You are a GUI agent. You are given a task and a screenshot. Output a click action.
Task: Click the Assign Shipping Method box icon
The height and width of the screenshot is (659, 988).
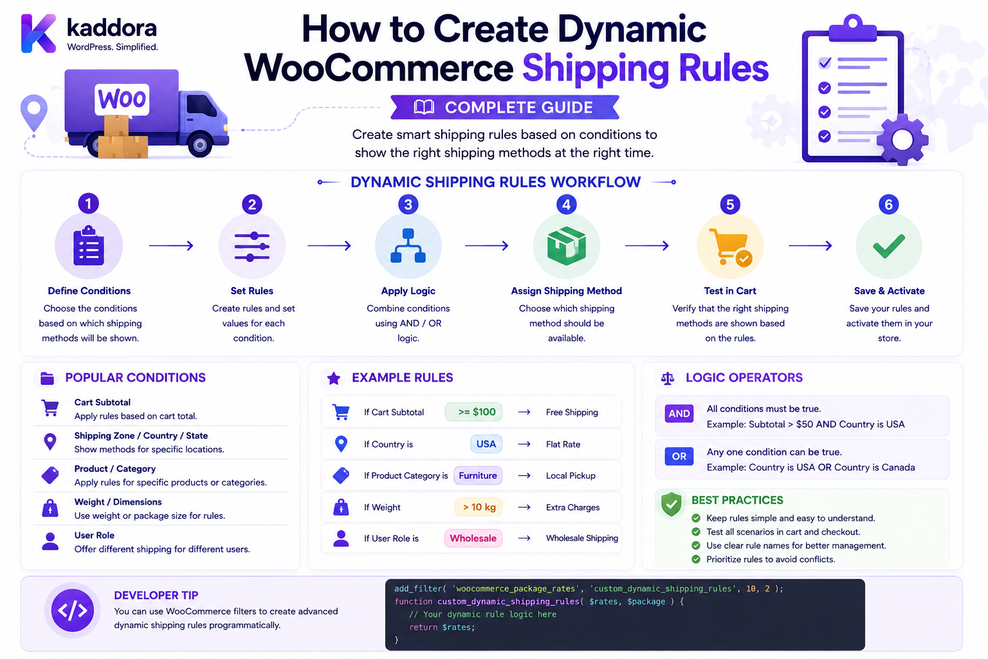567,246
